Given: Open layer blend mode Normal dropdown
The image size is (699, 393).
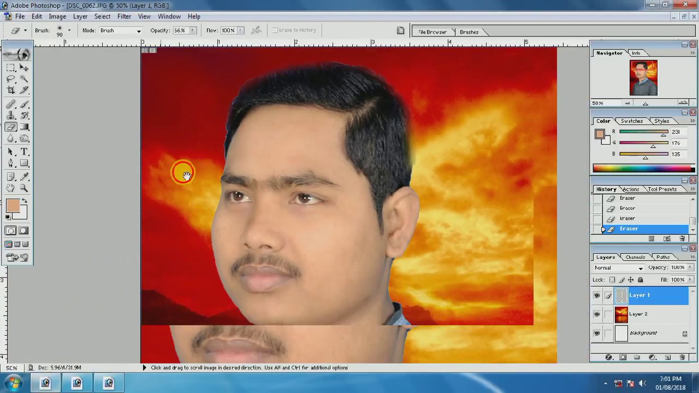Looking at the screenshot, I should (618, 268).
